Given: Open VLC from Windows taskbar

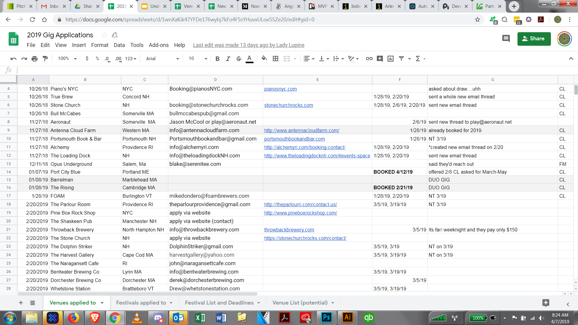Looking at the screenshot, I should (137, 318).
